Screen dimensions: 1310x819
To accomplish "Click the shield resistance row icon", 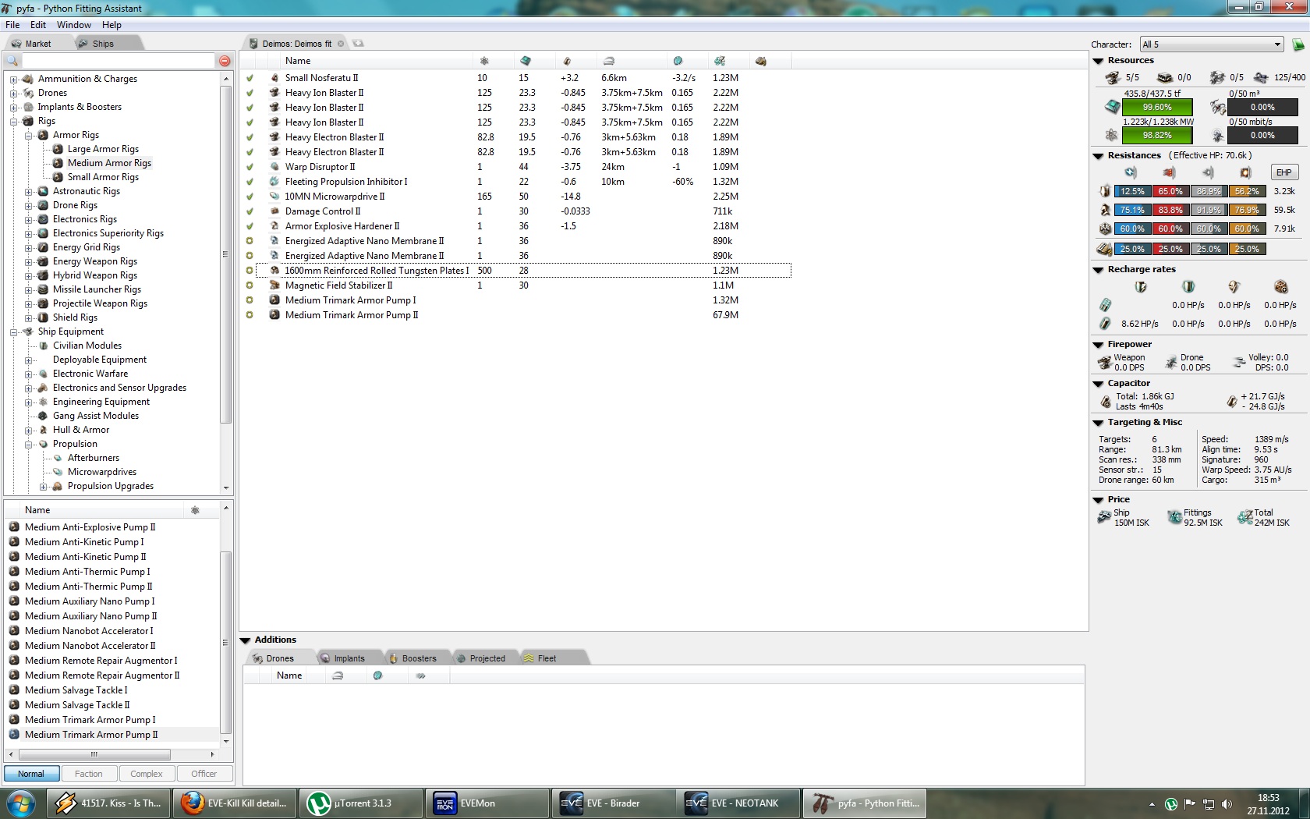I will (x=1105, y=191).
